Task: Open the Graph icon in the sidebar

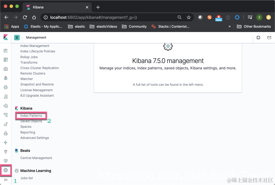Action: pyautogui.click(x=5, y=142)
